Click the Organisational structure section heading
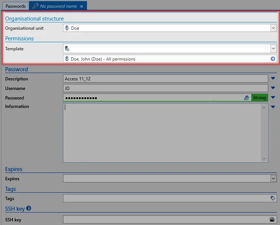Image resolution: width=280 pixels, height=225 pixels. pos(35,18)
